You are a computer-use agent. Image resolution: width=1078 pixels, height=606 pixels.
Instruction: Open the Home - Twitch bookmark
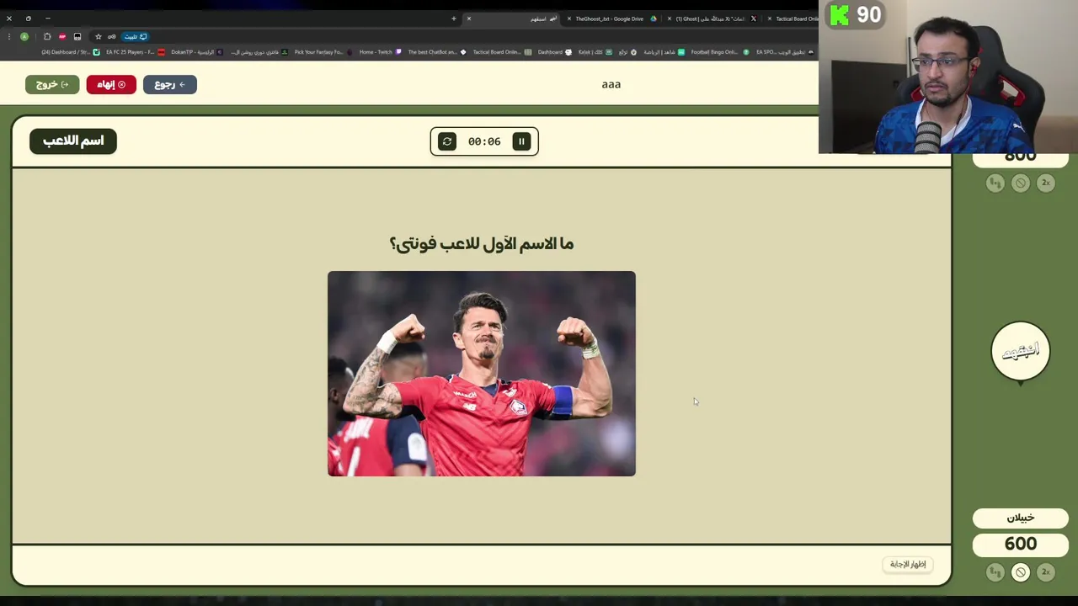[381, 52]
